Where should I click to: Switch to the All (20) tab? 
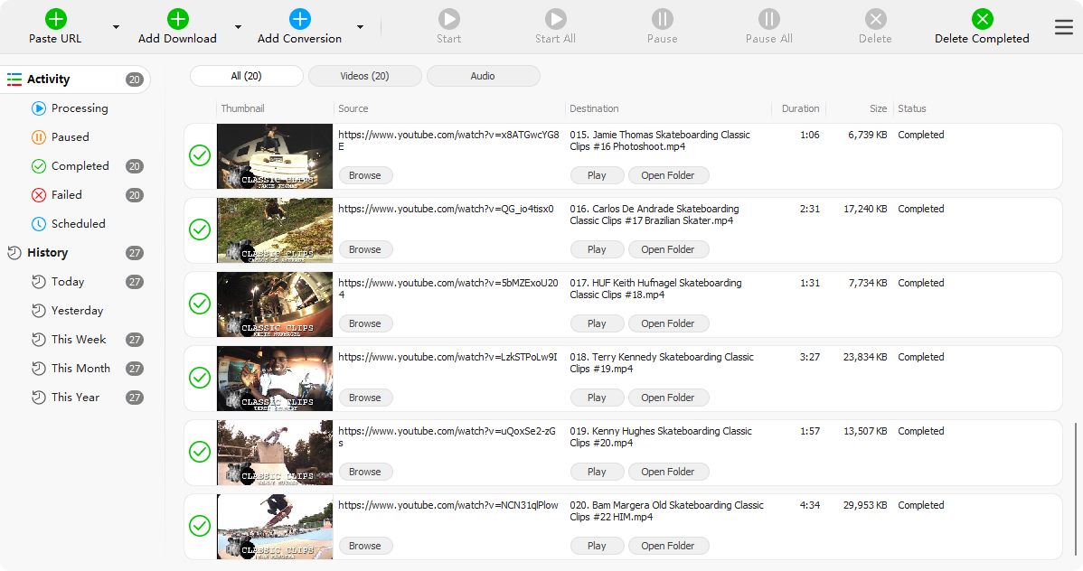click(247, 76)
